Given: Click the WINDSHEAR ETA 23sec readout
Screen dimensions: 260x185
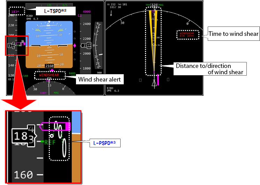Looking at the screenshot, I should pos(188,34).
